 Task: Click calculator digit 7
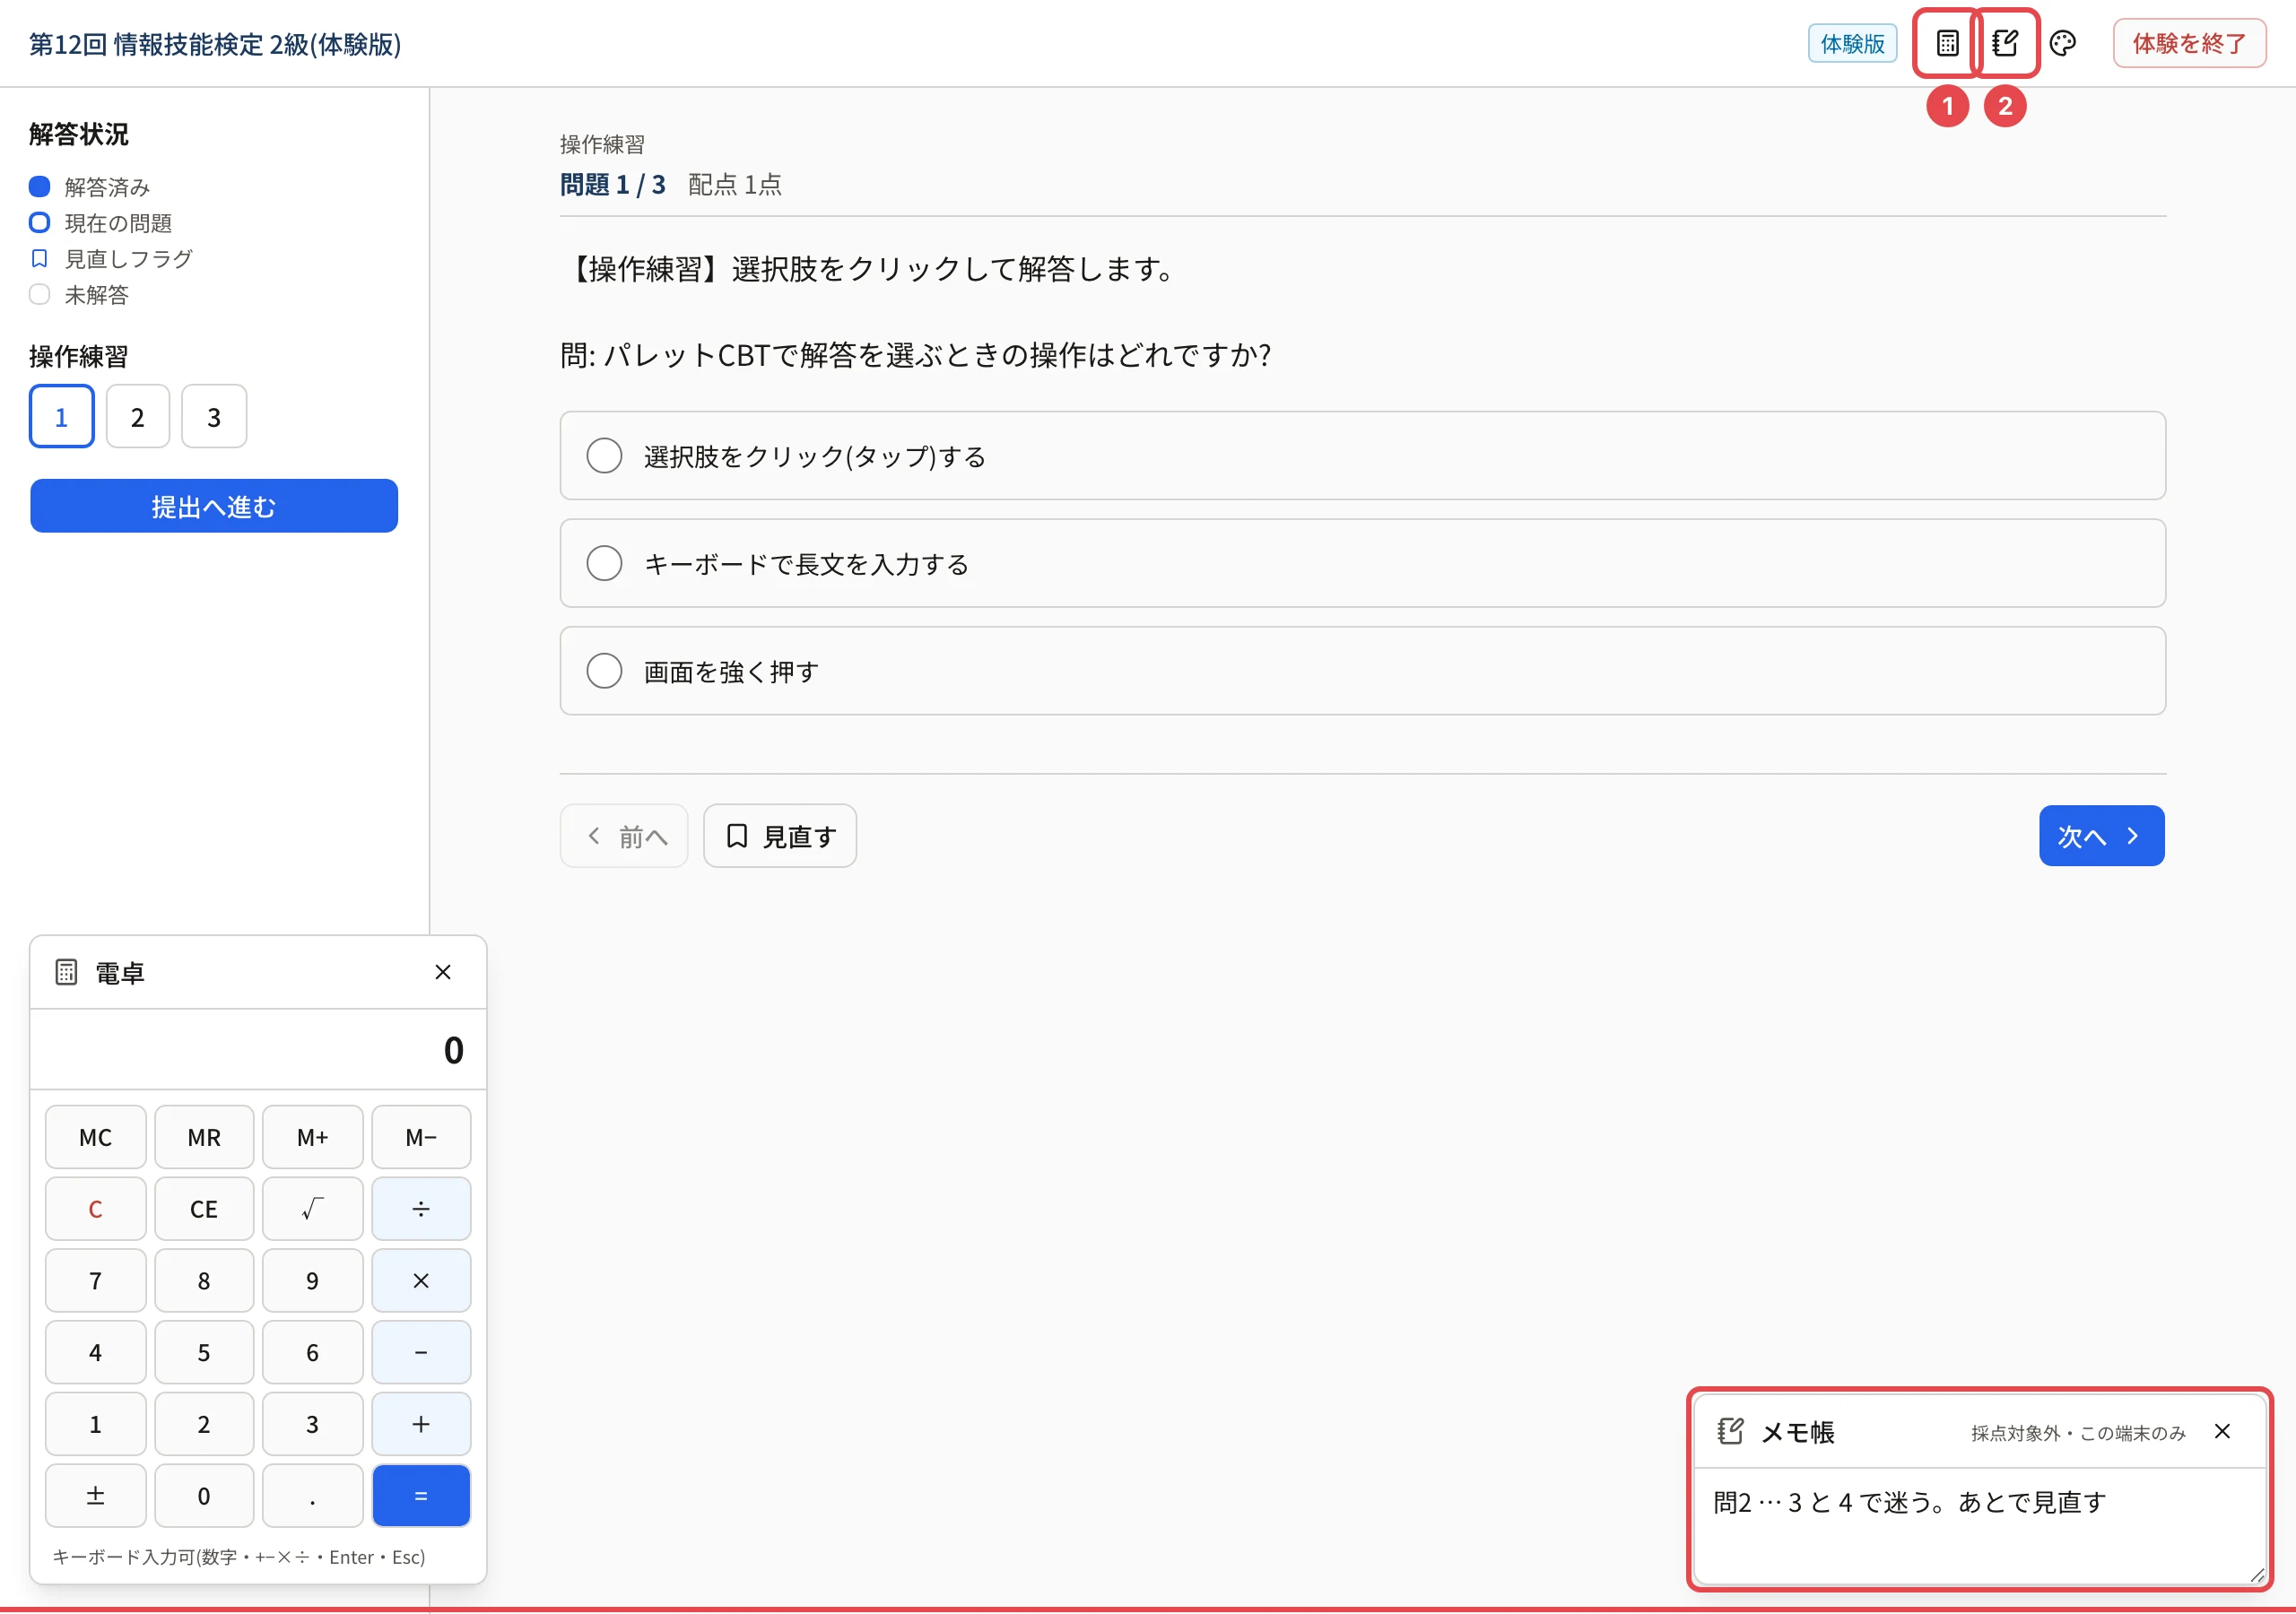coord(95,1280)
